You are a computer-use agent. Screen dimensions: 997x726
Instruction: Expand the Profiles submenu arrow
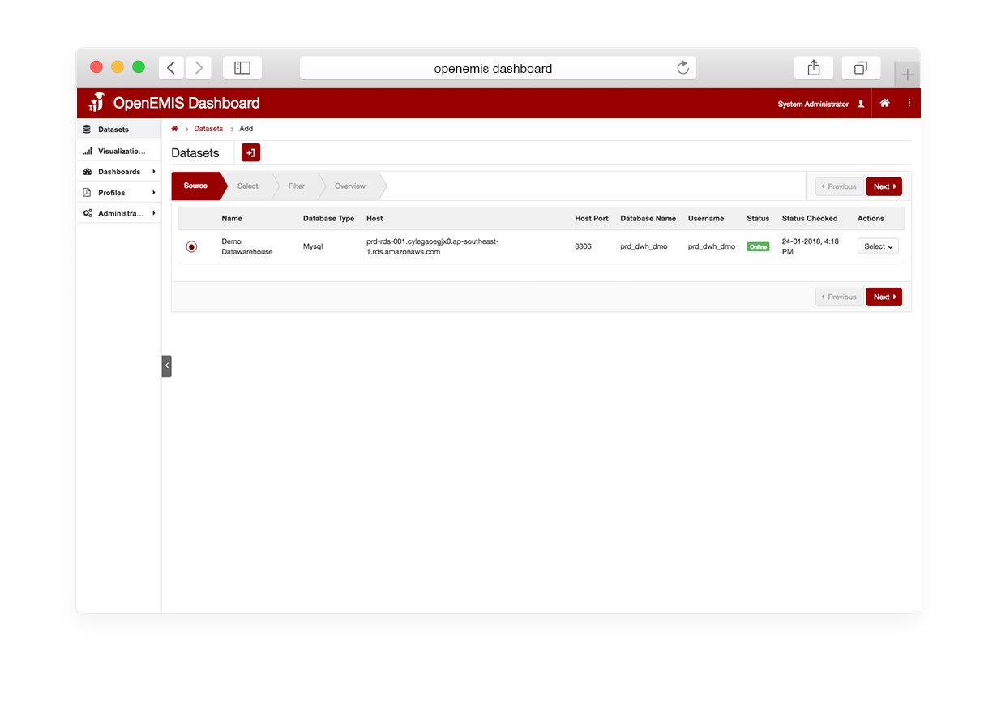(x=154, y=193)
